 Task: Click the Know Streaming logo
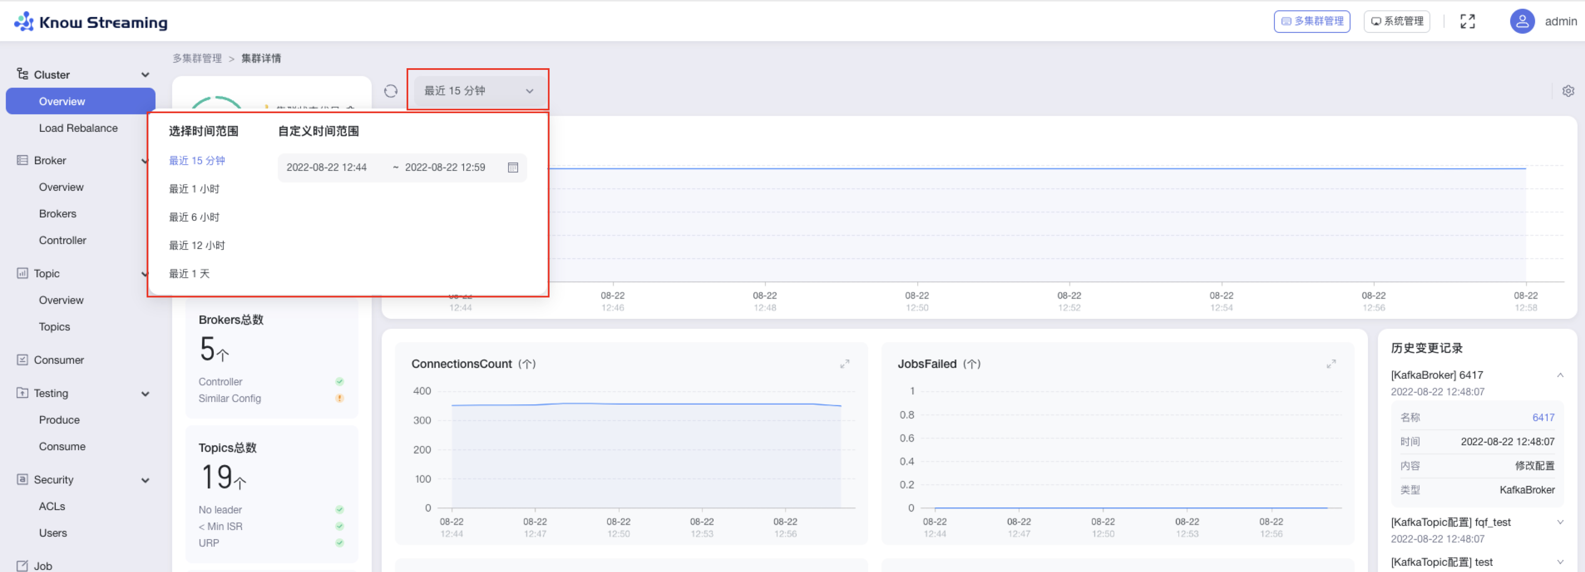(91, 22)
